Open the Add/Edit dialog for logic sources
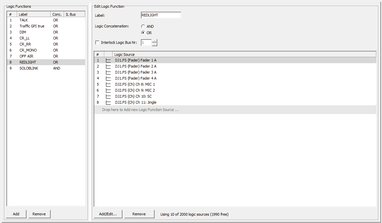This screenshot has width=382, height=223. [108, 214]
